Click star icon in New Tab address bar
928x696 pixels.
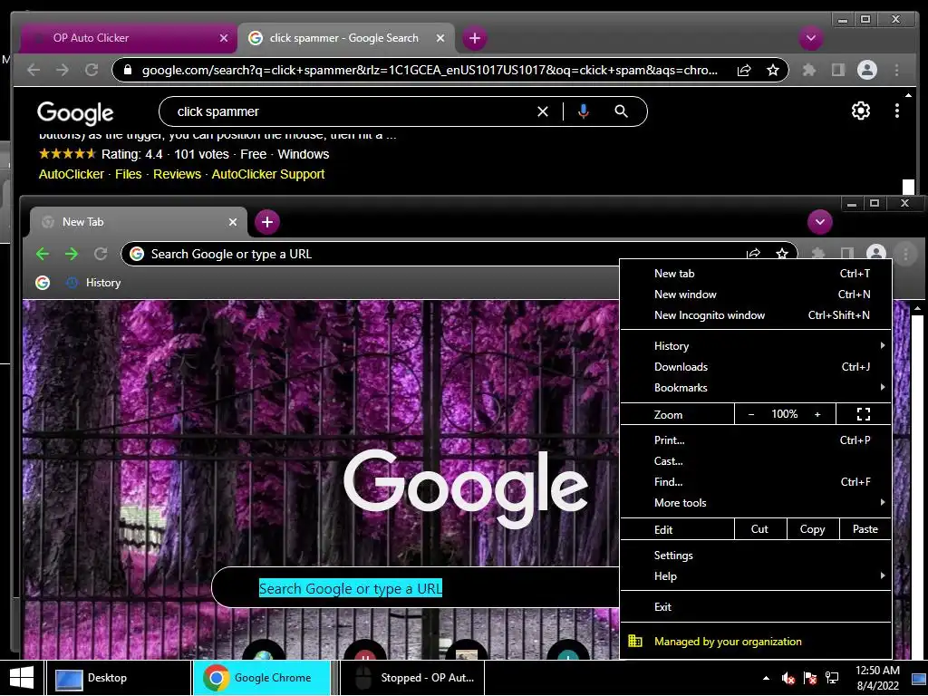(x=782, y=254)
